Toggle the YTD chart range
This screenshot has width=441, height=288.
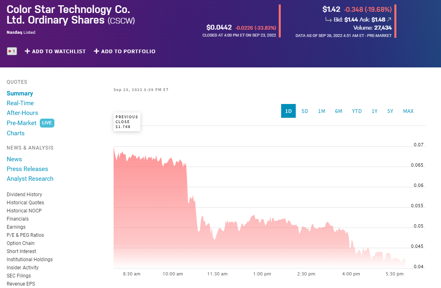click(357, 111)
